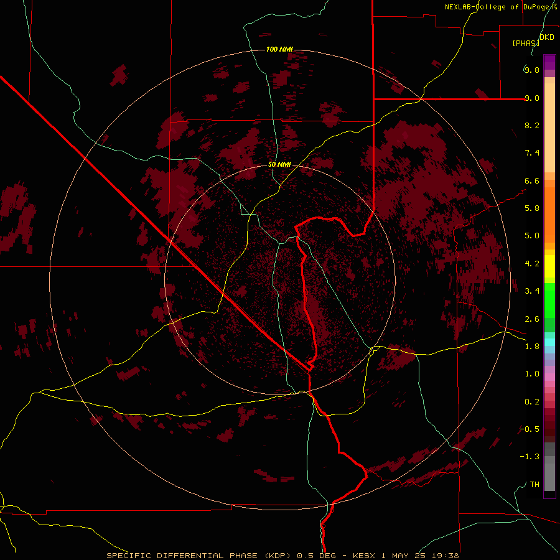Viewport: 560px width, 560px height.
Task: Click the "1 MAY 25" date in the caption
Action: (405, 556)
